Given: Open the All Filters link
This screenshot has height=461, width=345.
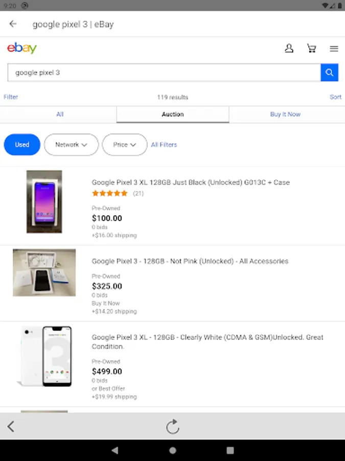Looking at the screenshot, I should click(x=164, y=144).
